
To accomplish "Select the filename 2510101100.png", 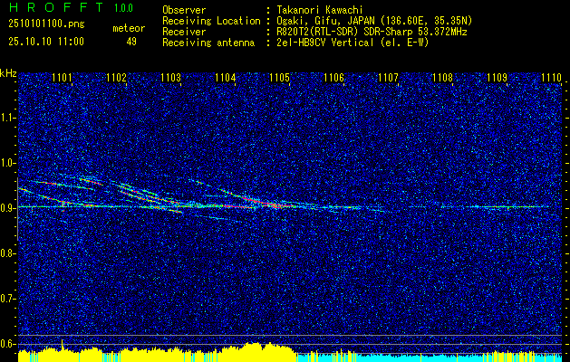I will click(46, 24).
